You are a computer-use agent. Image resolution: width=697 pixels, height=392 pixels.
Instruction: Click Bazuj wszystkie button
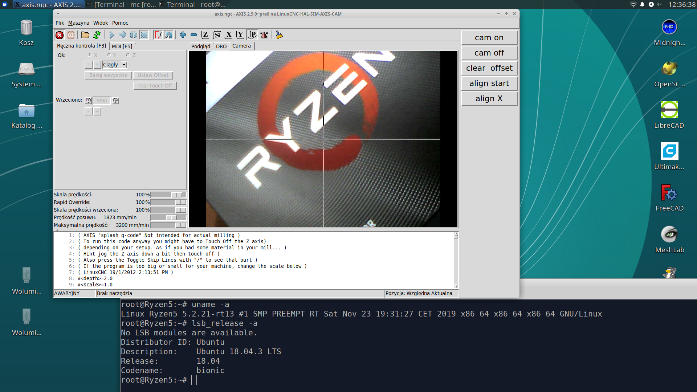coord(108,75)
